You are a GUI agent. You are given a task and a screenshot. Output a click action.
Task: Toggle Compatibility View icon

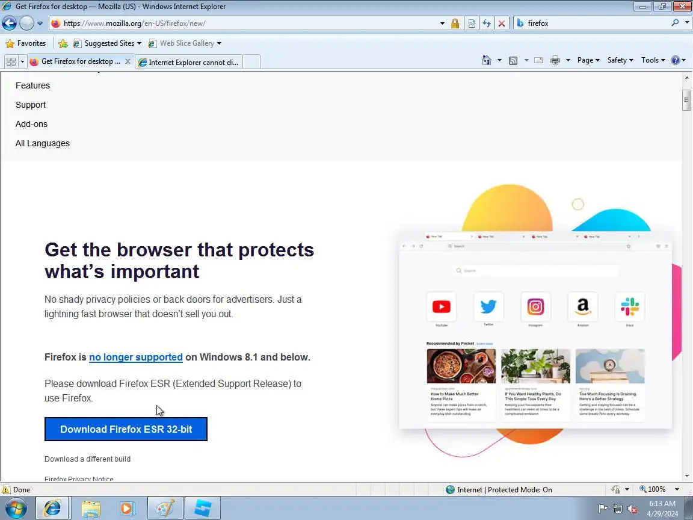coord(472,23)
